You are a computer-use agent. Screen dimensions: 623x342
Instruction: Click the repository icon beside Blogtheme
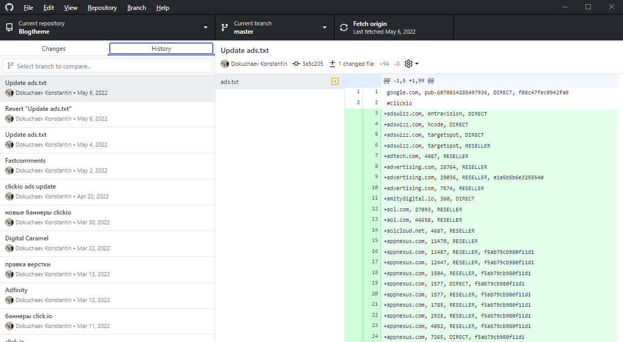click(9, 27)
